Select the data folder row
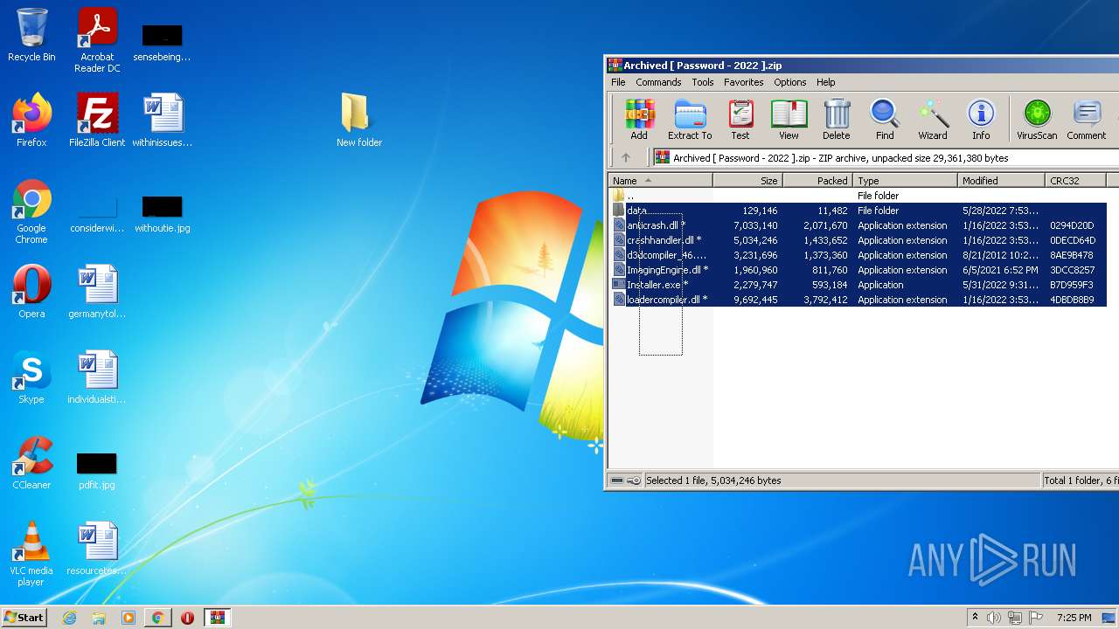The image size is (1119, 629). pos(858,211)
